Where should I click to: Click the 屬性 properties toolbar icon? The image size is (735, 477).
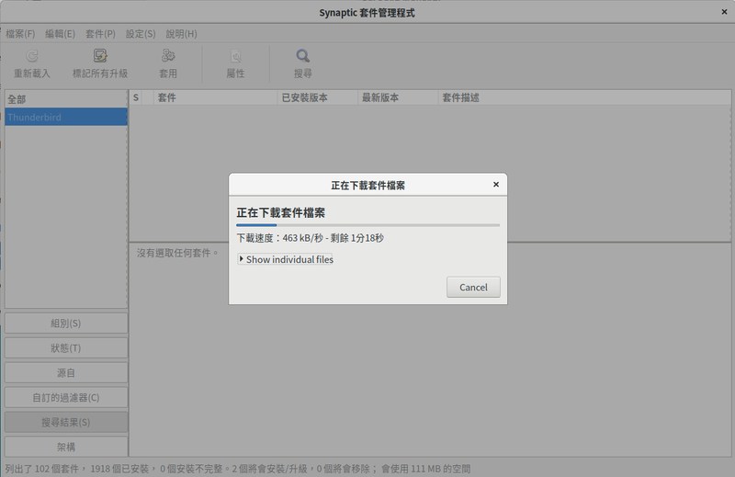click(x=235, y=56)
